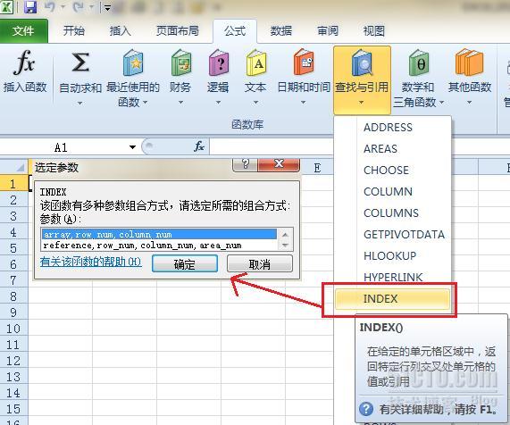The width and height of the screenshot is (510, 425).
Task: Open the Date and Time functions icon
Action: 304,62
